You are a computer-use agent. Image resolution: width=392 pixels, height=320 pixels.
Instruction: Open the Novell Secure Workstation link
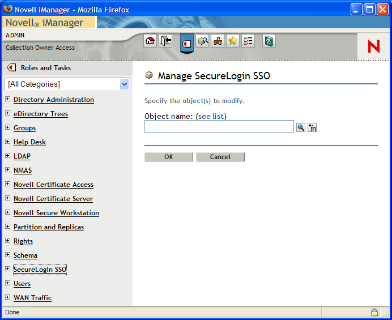(56, 213)
